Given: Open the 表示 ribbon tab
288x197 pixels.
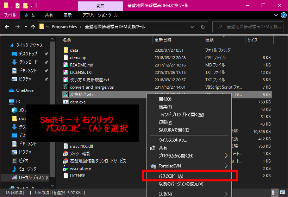Looking at the screenshot, I should click(68, 15).
